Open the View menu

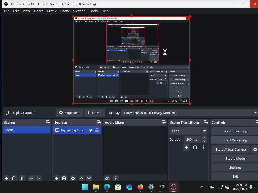26,11
